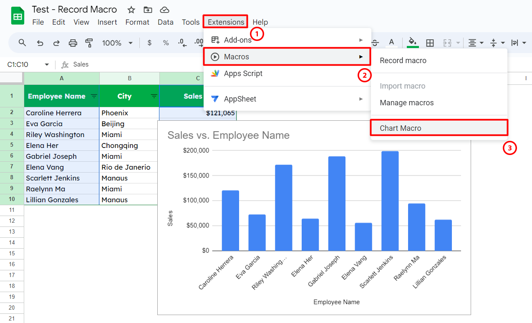
Task: Open the Help menu
Action: point(260,22)
